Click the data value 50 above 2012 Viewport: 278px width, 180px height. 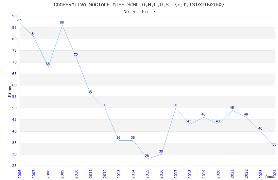pyautogui.click(x=104, y=105)
